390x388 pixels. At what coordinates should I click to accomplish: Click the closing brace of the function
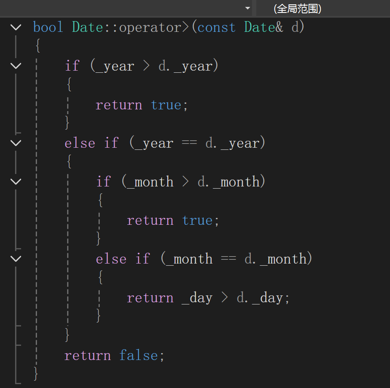click(x=36, y=373)
